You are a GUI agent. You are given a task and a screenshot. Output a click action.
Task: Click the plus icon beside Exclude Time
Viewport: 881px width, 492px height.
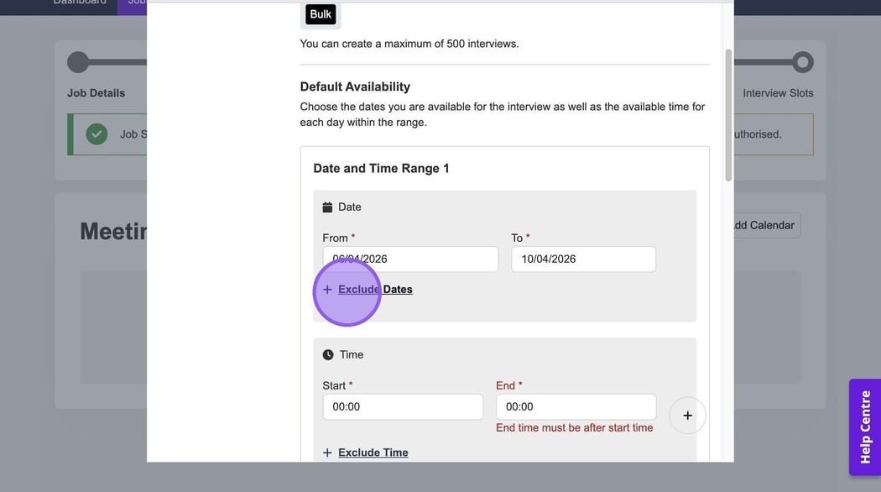click(327, 453)
